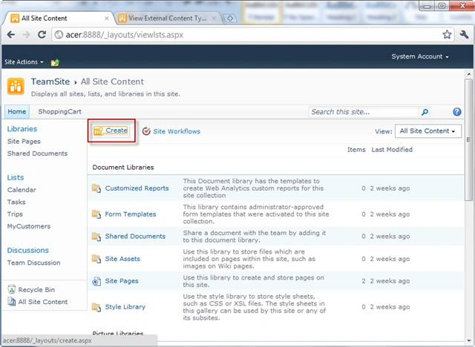The image size is (475, 347).
Task: Open the Team Discussion board
Action: 33,262
